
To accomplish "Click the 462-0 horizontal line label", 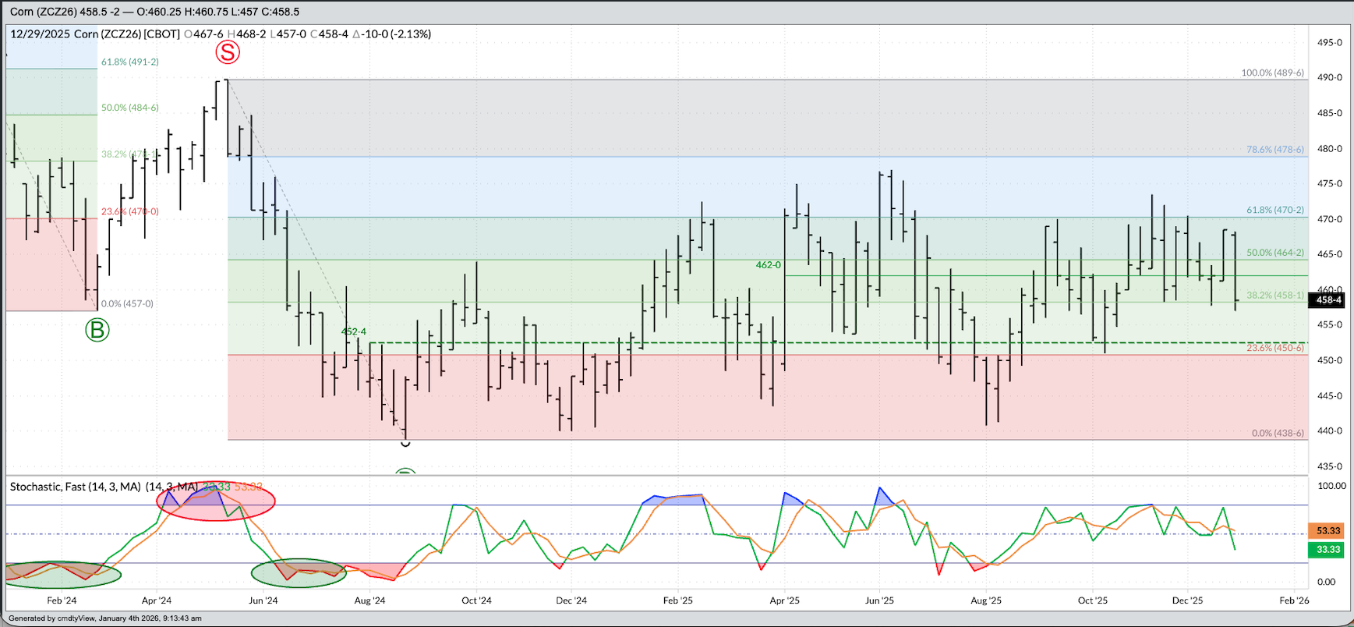I will [x=768, y=265].
